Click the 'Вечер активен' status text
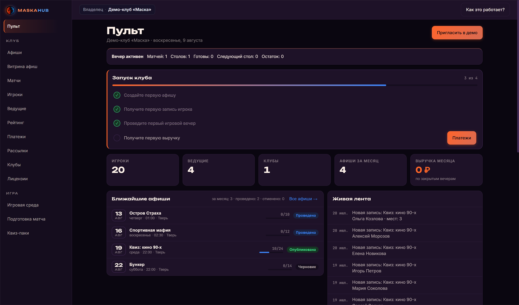The width and height of the screenshot is (519, 305). (x=127, y=56)
